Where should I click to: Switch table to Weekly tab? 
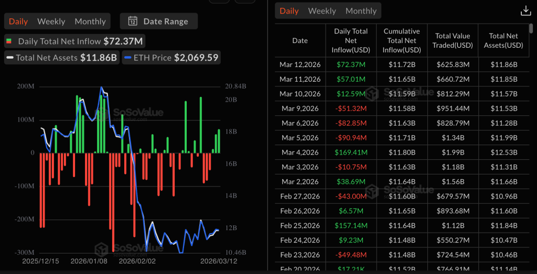(322, 11)
